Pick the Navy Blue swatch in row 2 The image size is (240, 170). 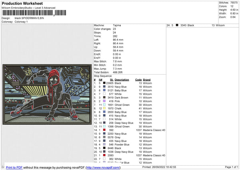pyautogui.click(x=104, y=87)
